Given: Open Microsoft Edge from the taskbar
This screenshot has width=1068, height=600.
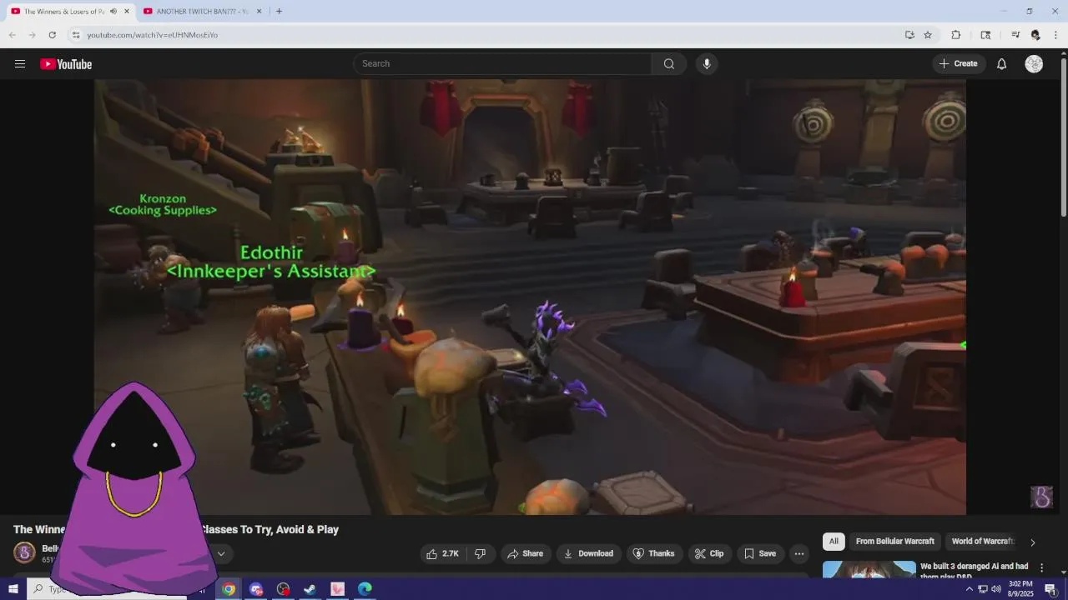Looking at the screenshot, I should 365,589.
